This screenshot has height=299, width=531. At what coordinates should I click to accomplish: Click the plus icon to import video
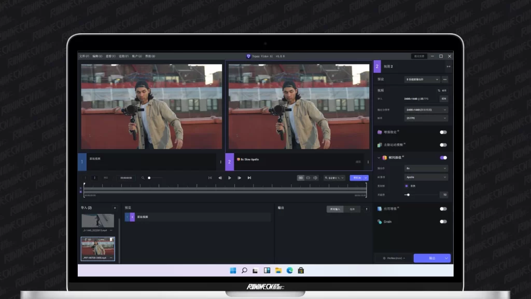coord(115,208)
